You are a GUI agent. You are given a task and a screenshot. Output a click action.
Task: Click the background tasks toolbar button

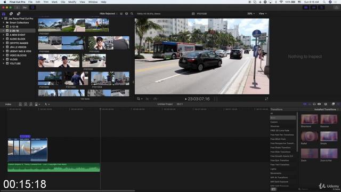(33, 7)
